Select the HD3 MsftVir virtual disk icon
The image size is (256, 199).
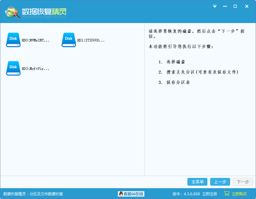[x=13, y=68]
